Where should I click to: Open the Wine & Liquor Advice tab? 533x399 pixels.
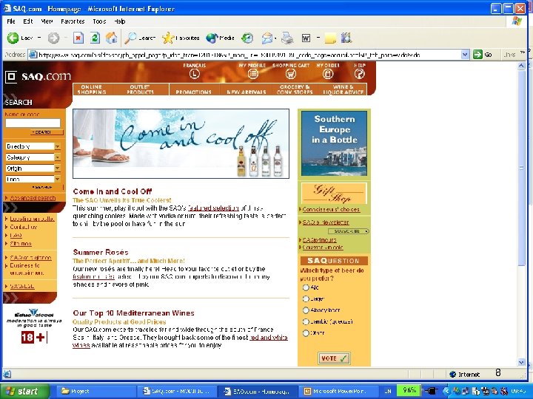[343, 89]
